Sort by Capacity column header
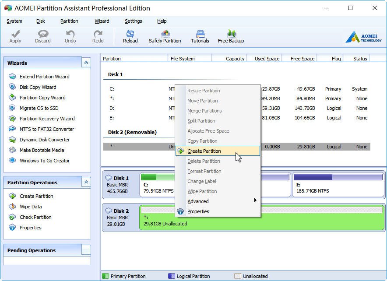 click(229, 59)
